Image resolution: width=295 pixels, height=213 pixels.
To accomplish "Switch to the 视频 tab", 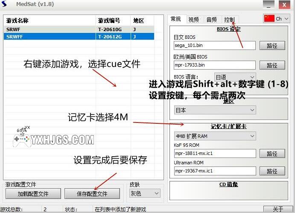I will 193,19.
